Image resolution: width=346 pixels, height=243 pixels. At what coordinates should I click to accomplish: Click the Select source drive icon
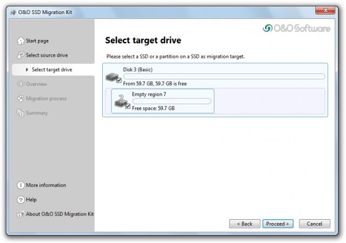point(21,55)
